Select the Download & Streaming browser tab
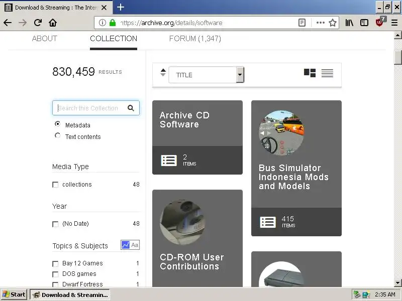The image size is (402, 301). [56, 8]
